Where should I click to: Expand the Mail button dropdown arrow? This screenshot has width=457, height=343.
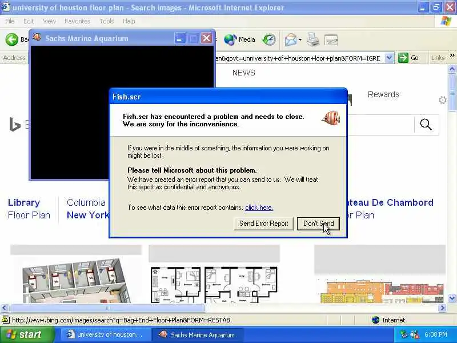click(300, 39)
